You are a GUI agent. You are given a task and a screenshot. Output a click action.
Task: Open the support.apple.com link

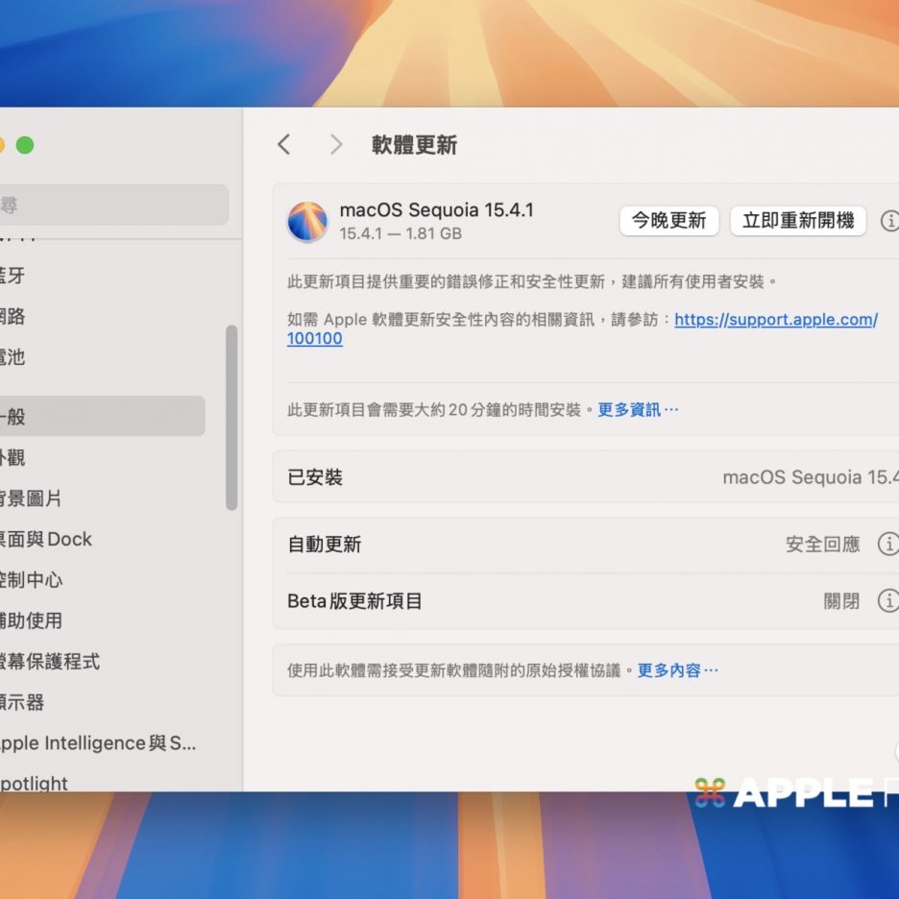point(775,320)
